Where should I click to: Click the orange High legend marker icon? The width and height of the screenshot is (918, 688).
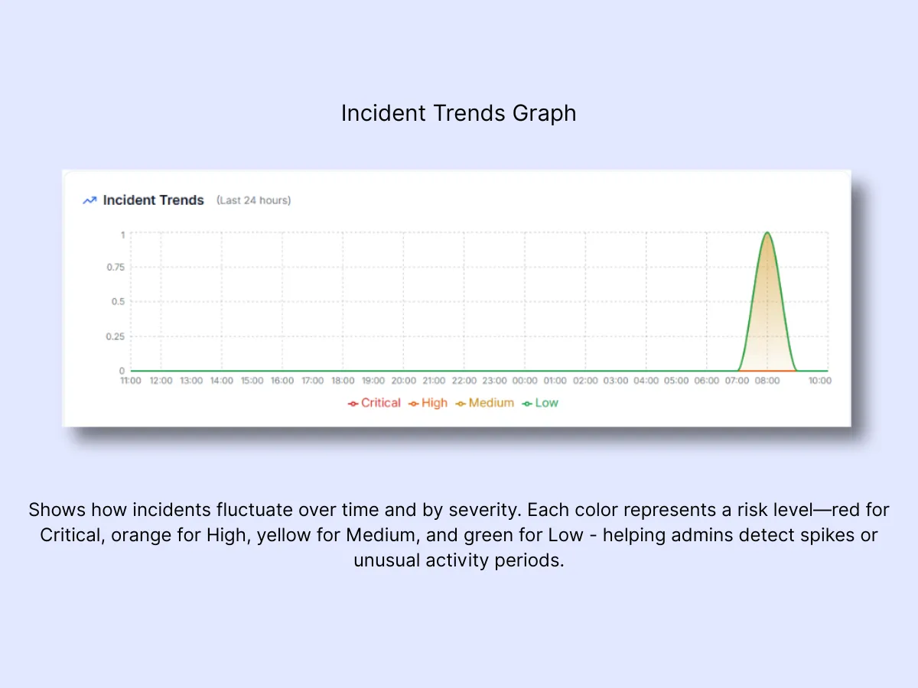click(412, 403)
